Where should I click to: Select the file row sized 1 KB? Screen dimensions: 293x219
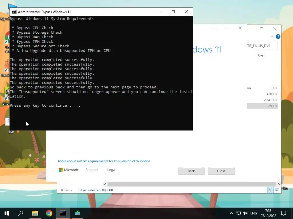coord(262,88)
